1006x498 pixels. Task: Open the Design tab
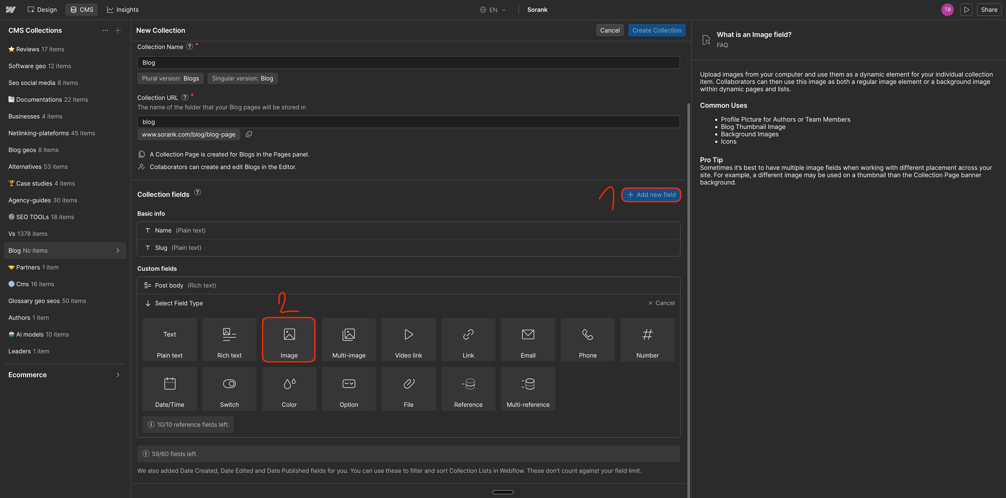(42, 9)
